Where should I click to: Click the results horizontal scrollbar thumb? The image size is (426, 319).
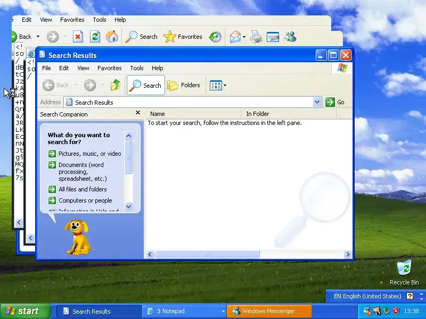tap(207, 254)
